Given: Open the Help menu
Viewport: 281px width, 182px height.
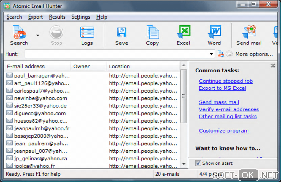Looking at the screenshot, I should 102,17.
